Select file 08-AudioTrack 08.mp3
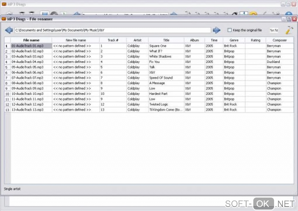 [31, 83]
